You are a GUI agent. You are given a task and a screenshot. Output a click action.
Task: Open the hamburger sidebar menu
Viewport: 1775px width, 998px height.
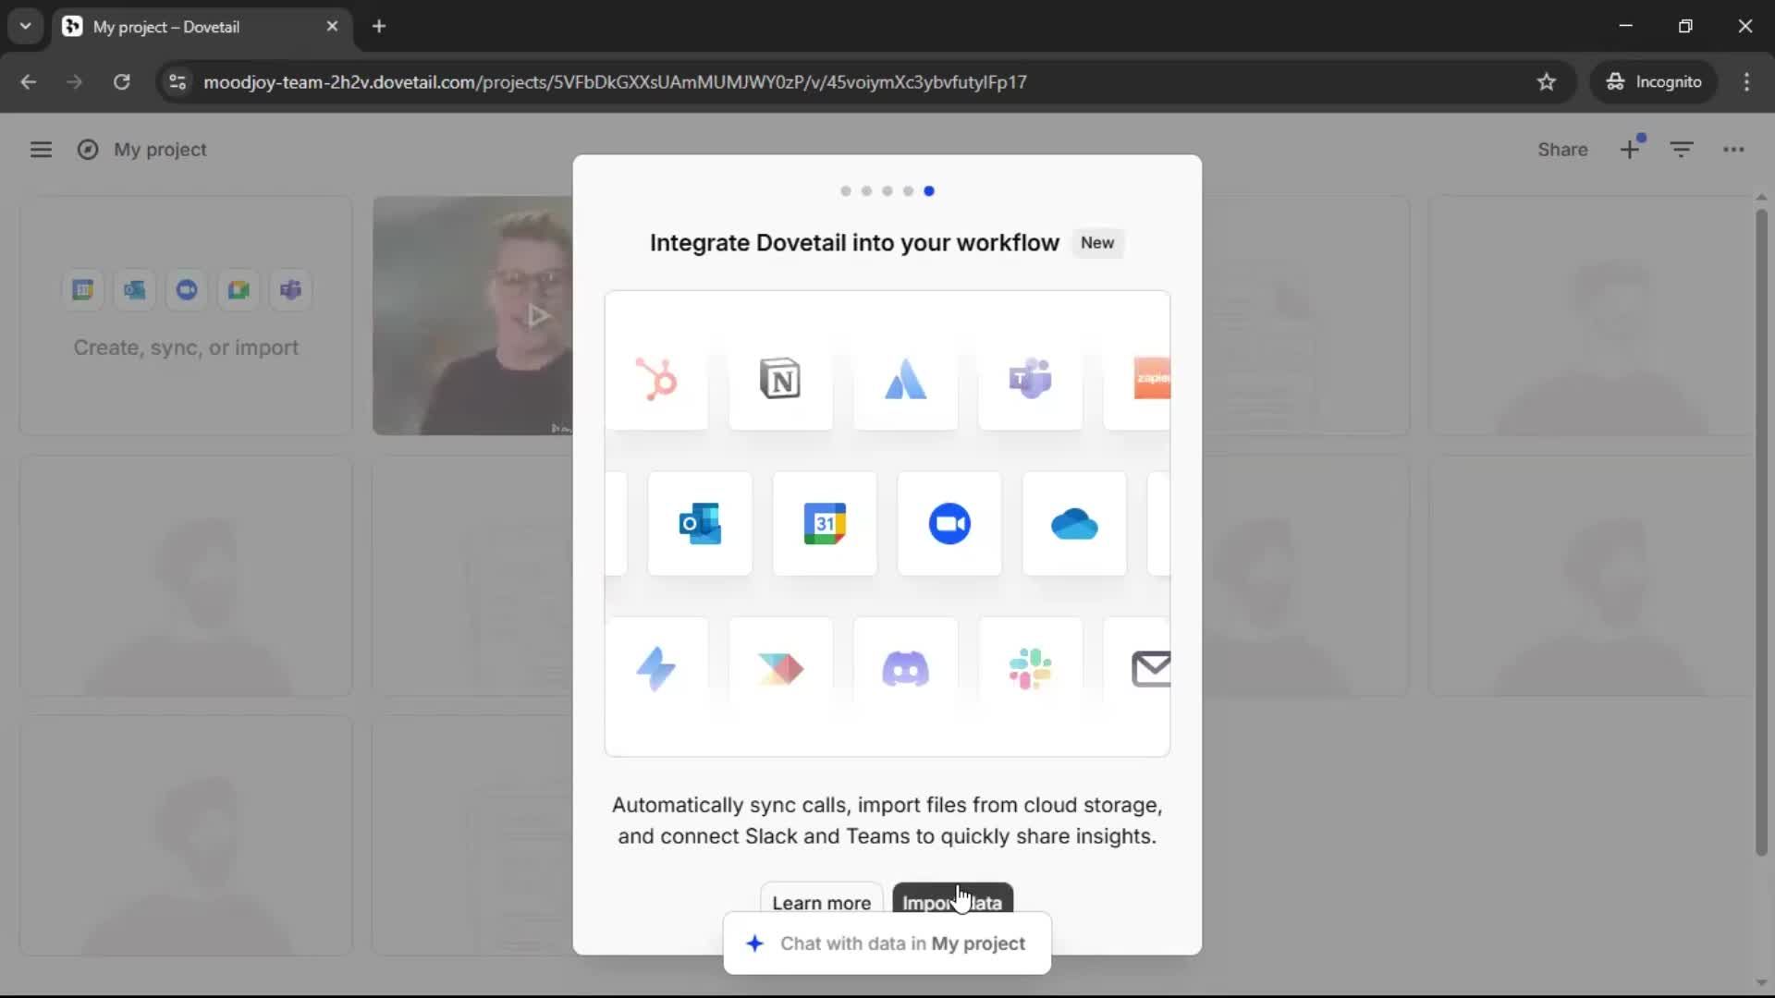point(41,150)
